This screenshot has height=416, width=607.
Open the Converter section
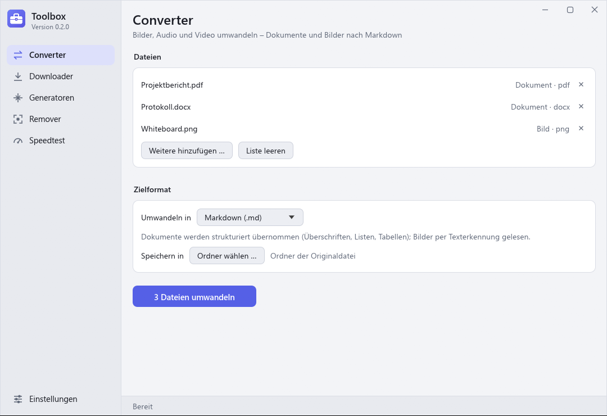point(61,55)
